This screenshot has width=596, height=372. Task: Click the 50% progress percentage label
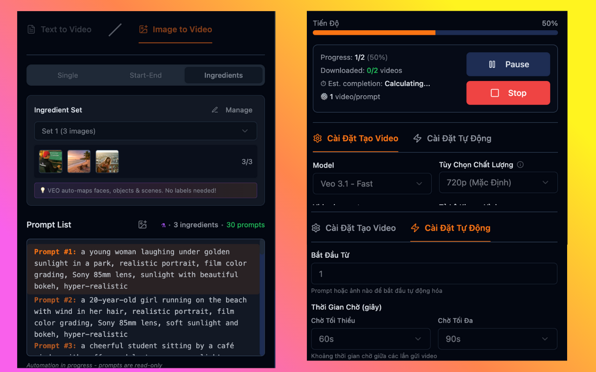550,23
